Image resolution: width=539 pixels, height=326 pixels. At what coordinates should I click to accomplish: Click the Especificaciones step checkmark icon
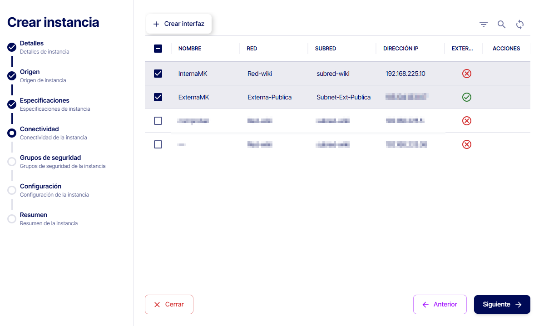pyautogui.click(x=12, y=104)
